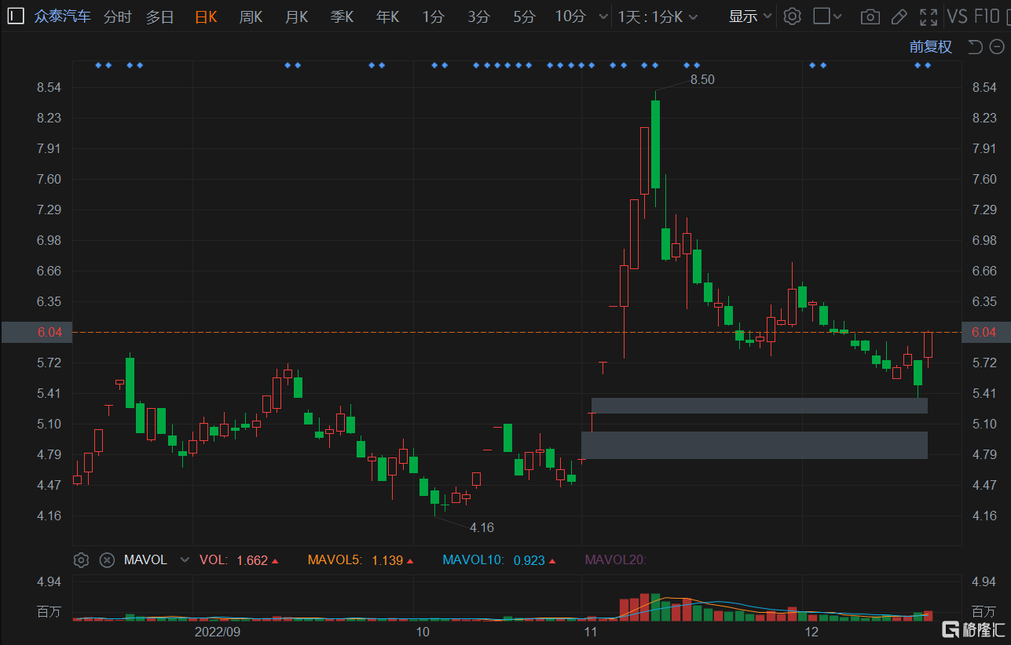Expand the MAVOL indicator dropdown
This screenshot has height=645, width=1011.
(x=185, y=560)
